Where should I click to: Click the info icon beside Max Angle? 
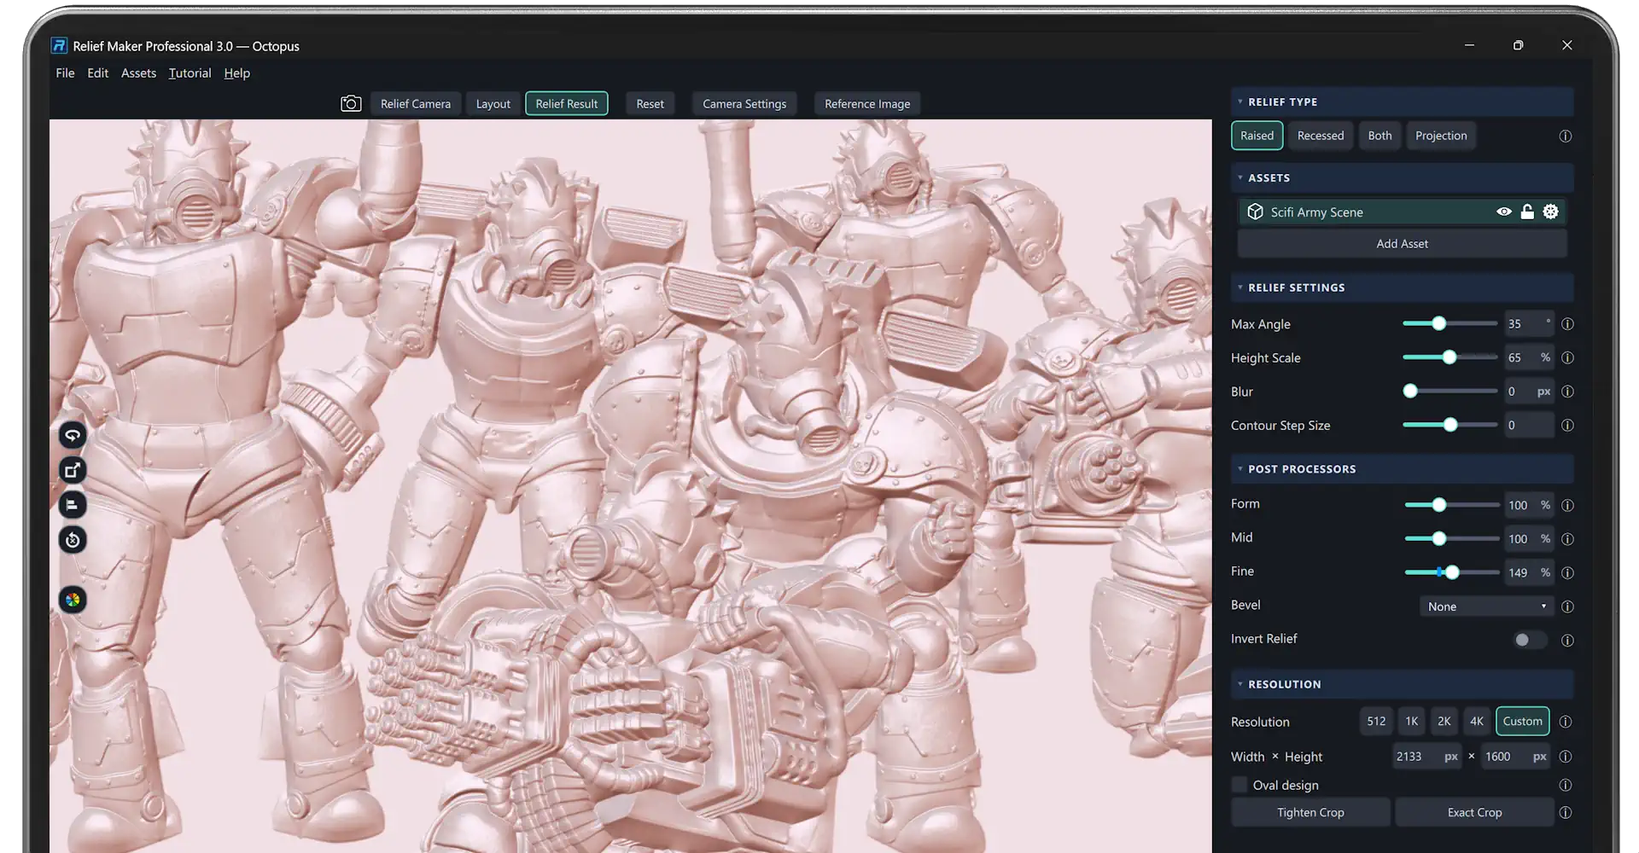(x=1567, y=324)
